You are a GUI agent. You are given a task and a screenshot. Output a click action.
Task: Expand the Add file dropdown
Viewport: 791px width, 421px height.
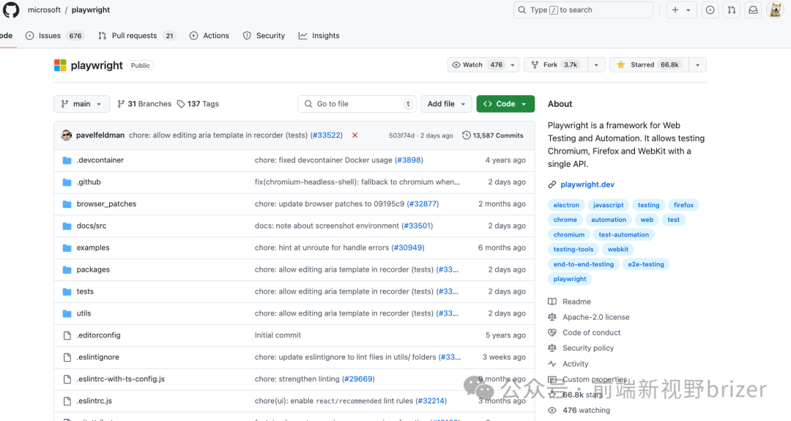tap(446, 104)
